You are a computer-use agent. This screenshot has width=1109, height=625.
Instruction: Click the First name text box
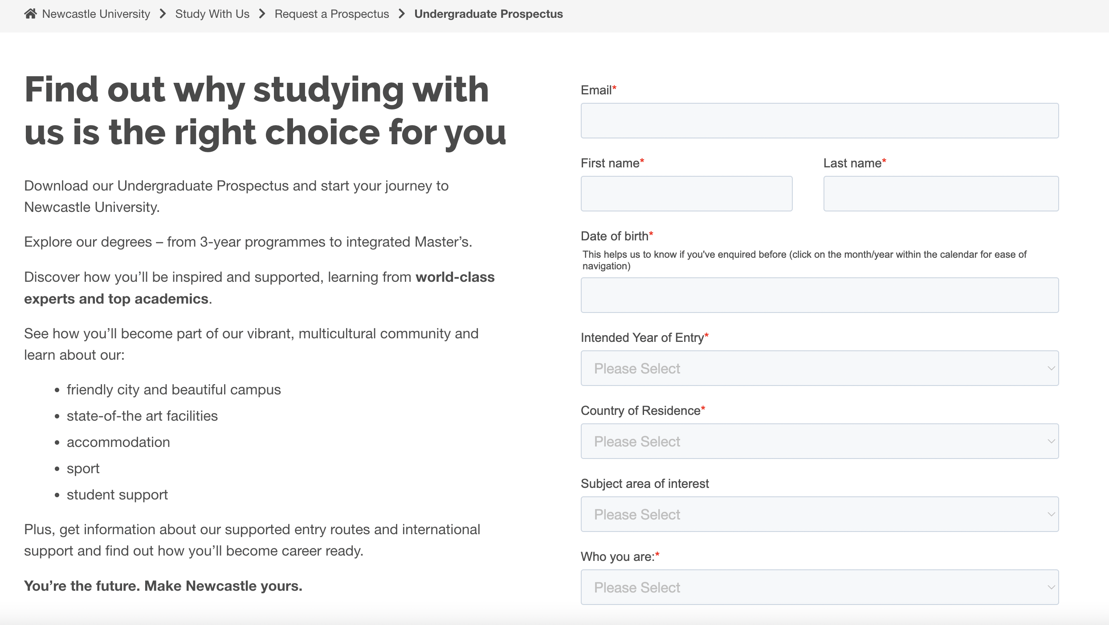coord(686,194)
